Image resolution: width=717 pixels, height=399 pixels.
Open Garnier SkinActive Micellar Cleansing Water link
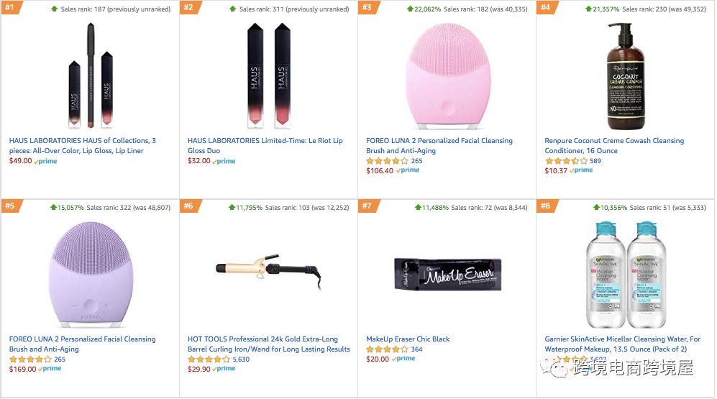click(622, 344)
